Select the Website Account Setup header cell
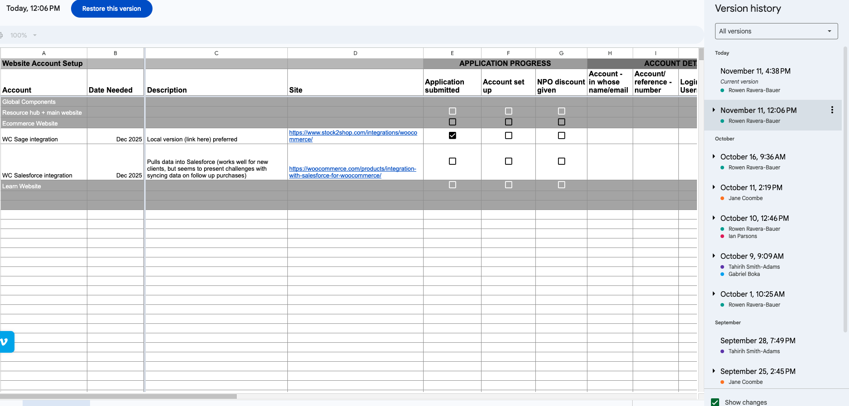Viewport: 849px width, 406px height. point(43,64)
